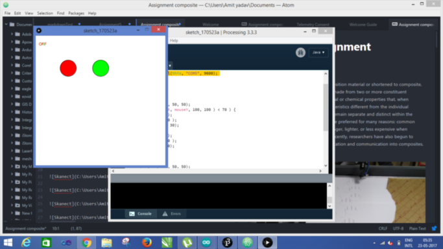Click the CRLF line ending indicator
Image resolution: width=443 pixels, height=249 pixels.
(x=383, y=228)
